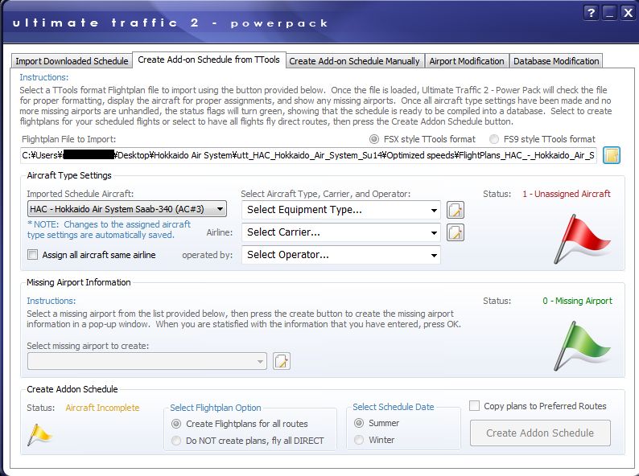Click the Create Addon Schedule button

click(540, 433)
